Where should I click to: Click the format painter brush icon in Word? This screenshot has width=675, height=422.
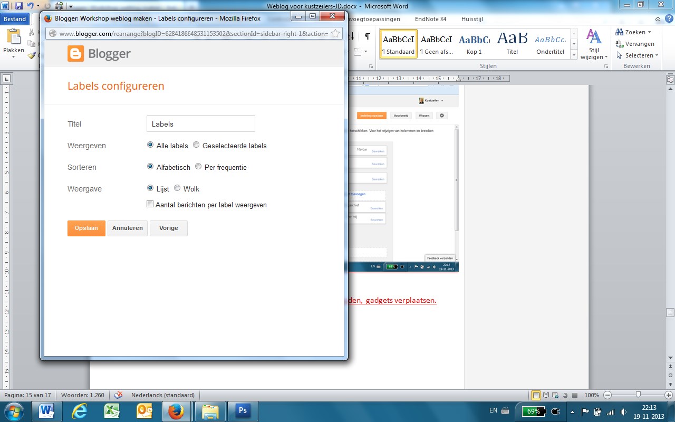[x=33, y=55]
